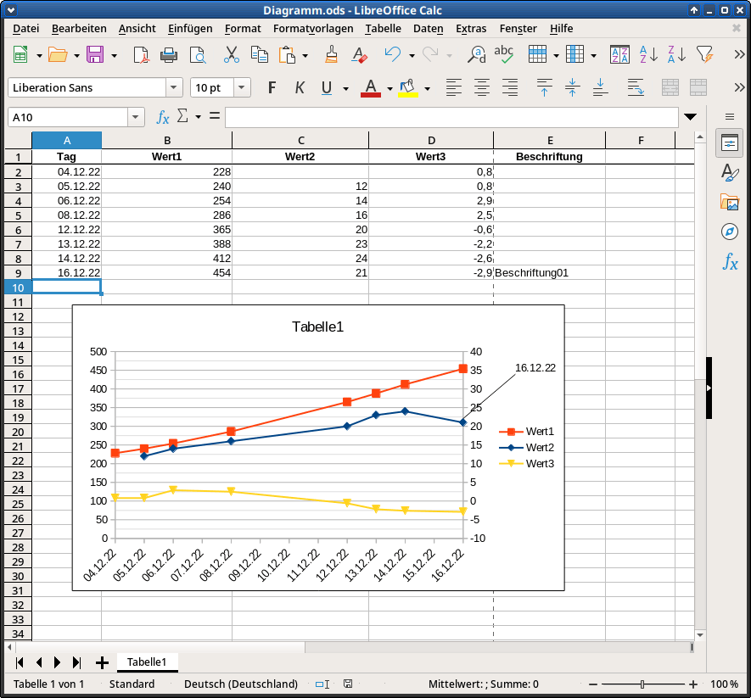This screenshot has width=751, height=698.
Task: Open the undo history dropdown arrow
Action: click(x=412, y=56)
